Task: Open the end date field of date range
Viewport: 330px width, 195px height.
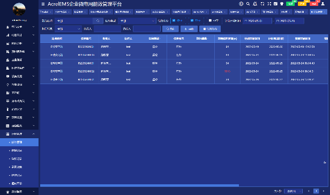Action: click(x=289, y=21)
